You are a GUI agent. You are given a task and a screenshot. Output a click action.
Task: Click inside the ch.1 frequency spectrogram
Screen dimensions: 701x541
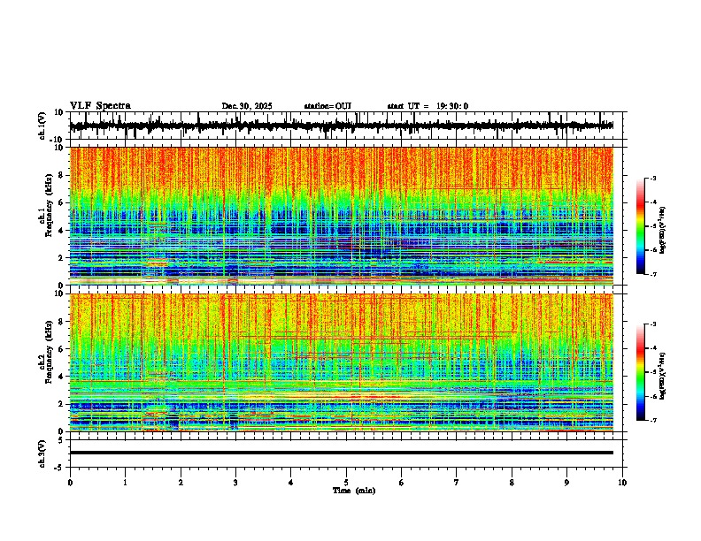(x=342, y=216)
